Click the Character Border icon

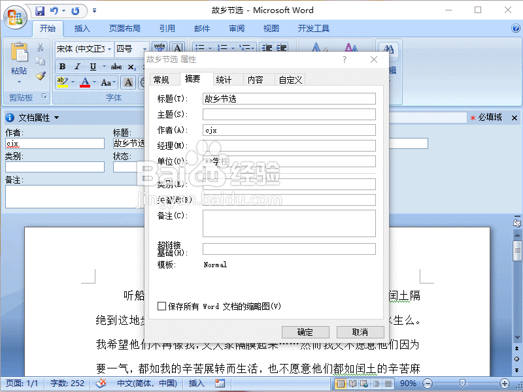click(x=177, y=47)
